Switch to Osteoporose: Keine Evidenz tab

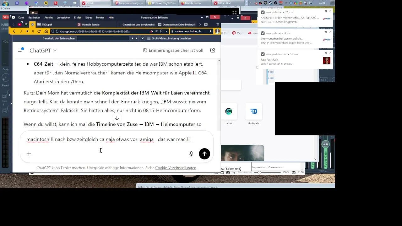pos(177,24)
